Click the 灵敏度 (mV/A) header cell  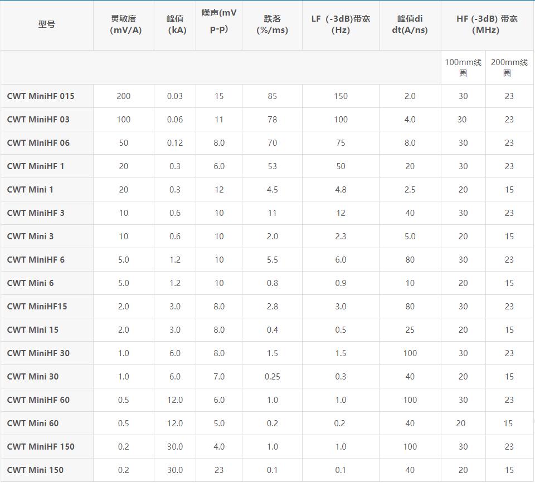tap(124, 24)
